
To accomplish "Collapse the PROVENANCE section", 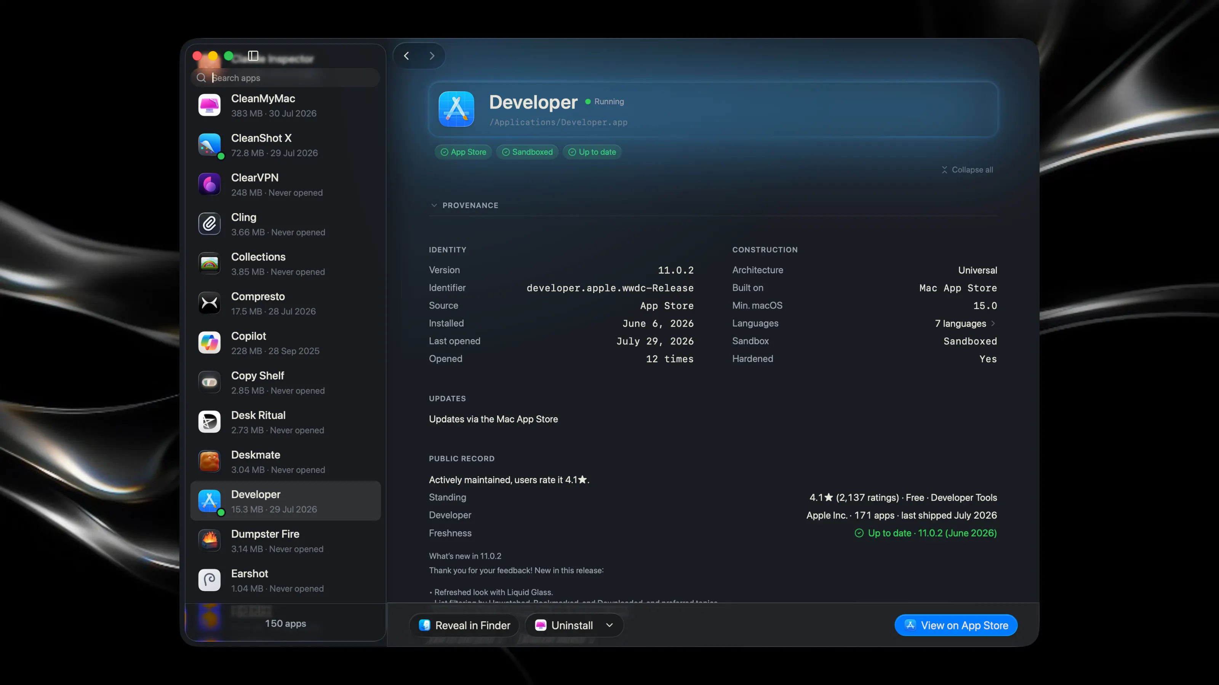I will (434, 205).
